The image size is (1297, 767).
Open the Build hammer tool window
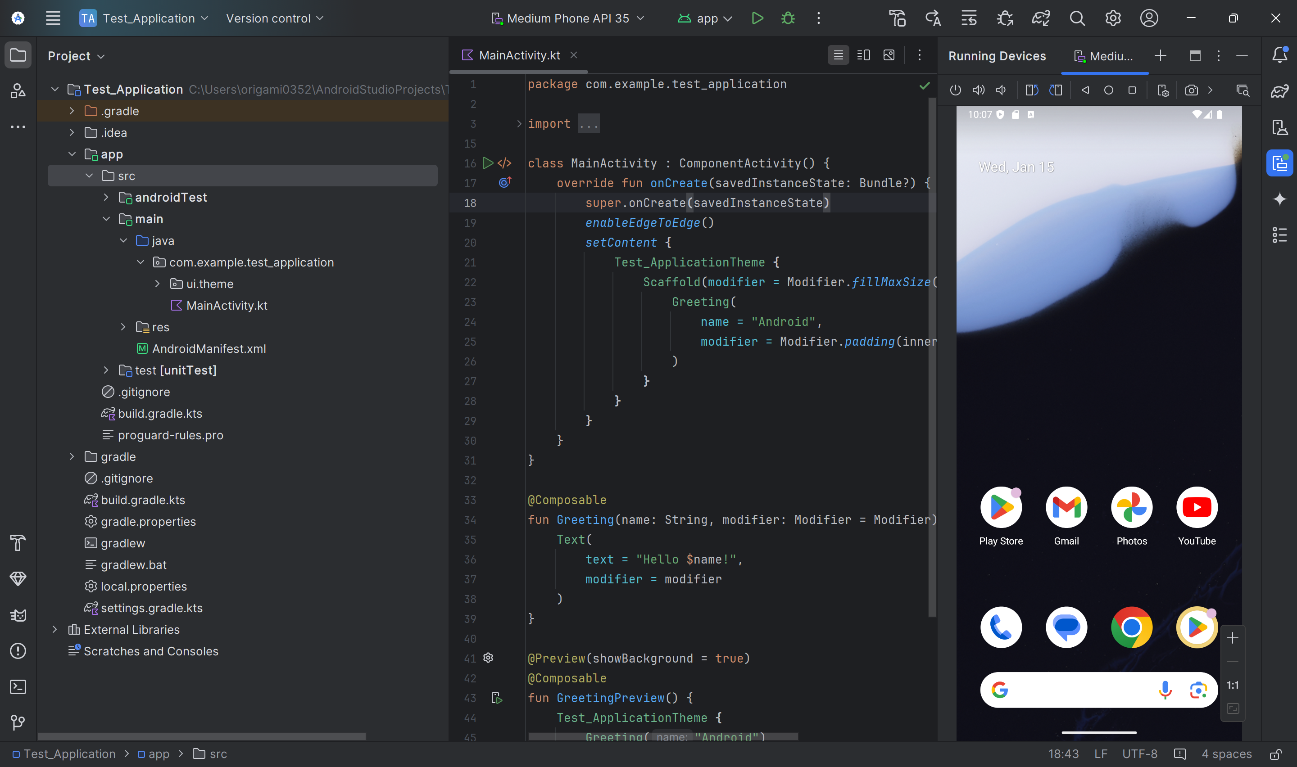(x=18, y=543)
